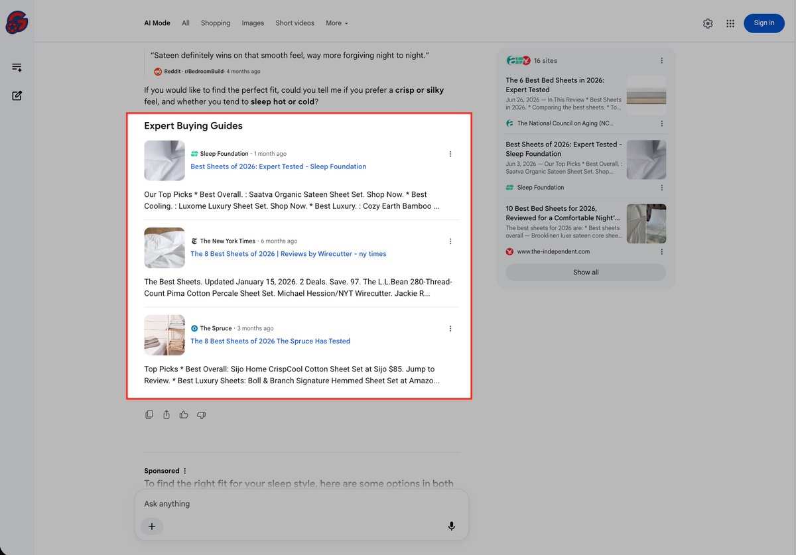Click the National Council on Aging card thumbnail
The image size is (796, 555).
pos(646,95)
